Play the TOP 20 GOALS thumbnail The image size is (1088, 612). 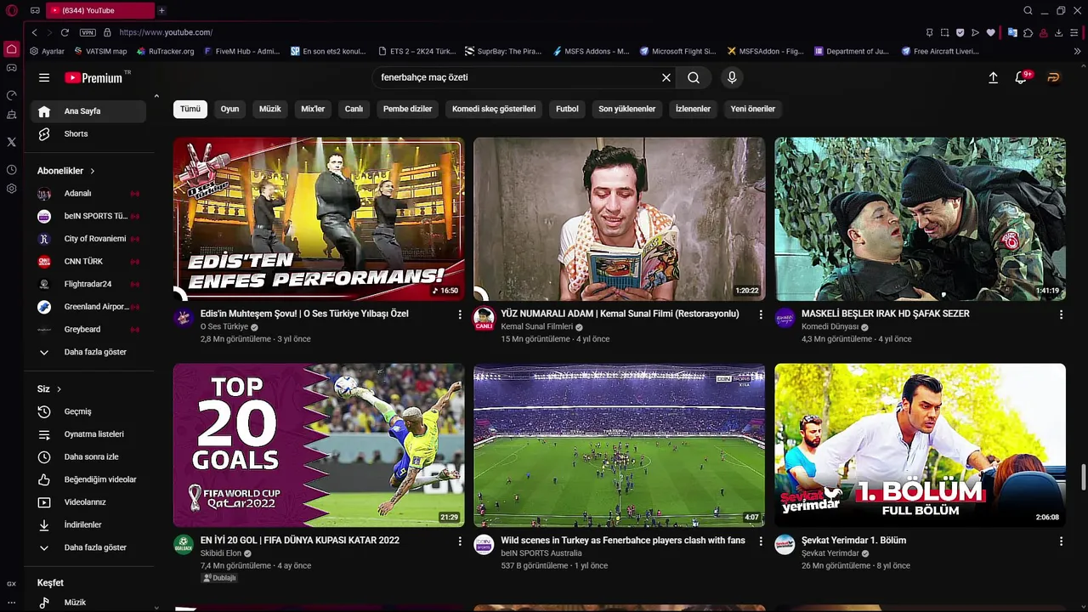pos(319,445)
